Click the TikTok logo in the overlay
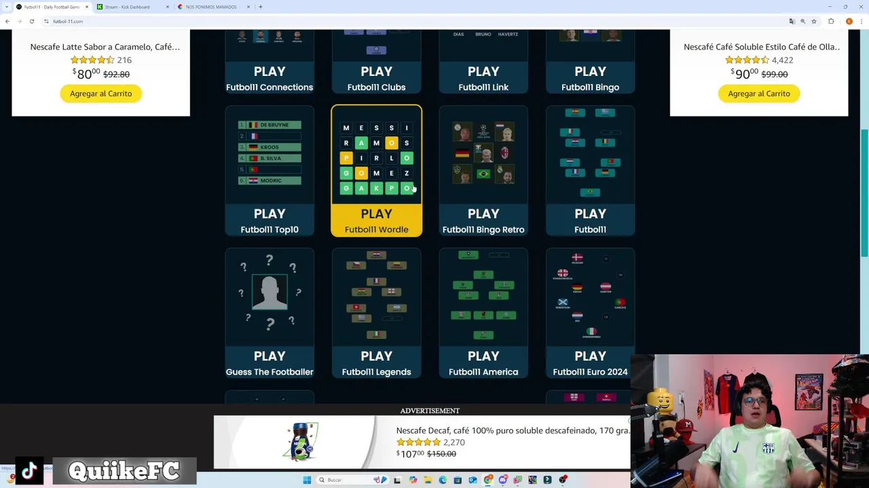The height and width of the screenshot is (488, 869). pyautogui.click(x=29, y=471)
